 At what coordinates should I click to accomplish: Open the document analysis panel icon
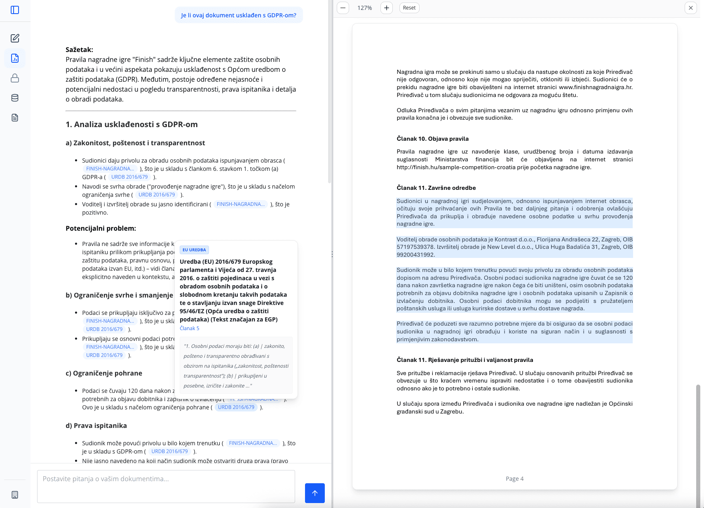[15, 58]
